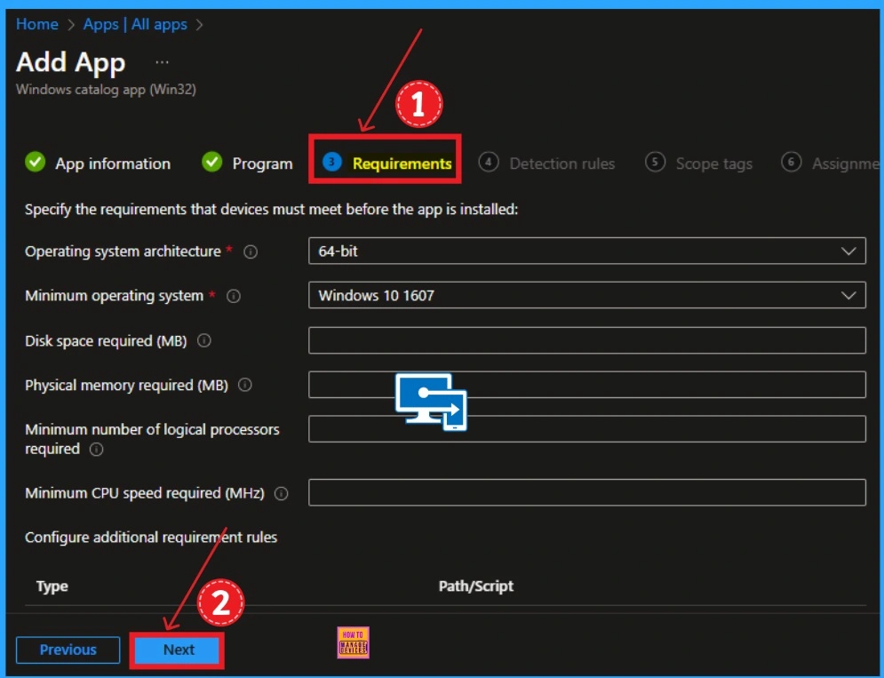884x678 pixels.
Task: Click the Operating system architecture info icon
Action: tap(251, 251)
